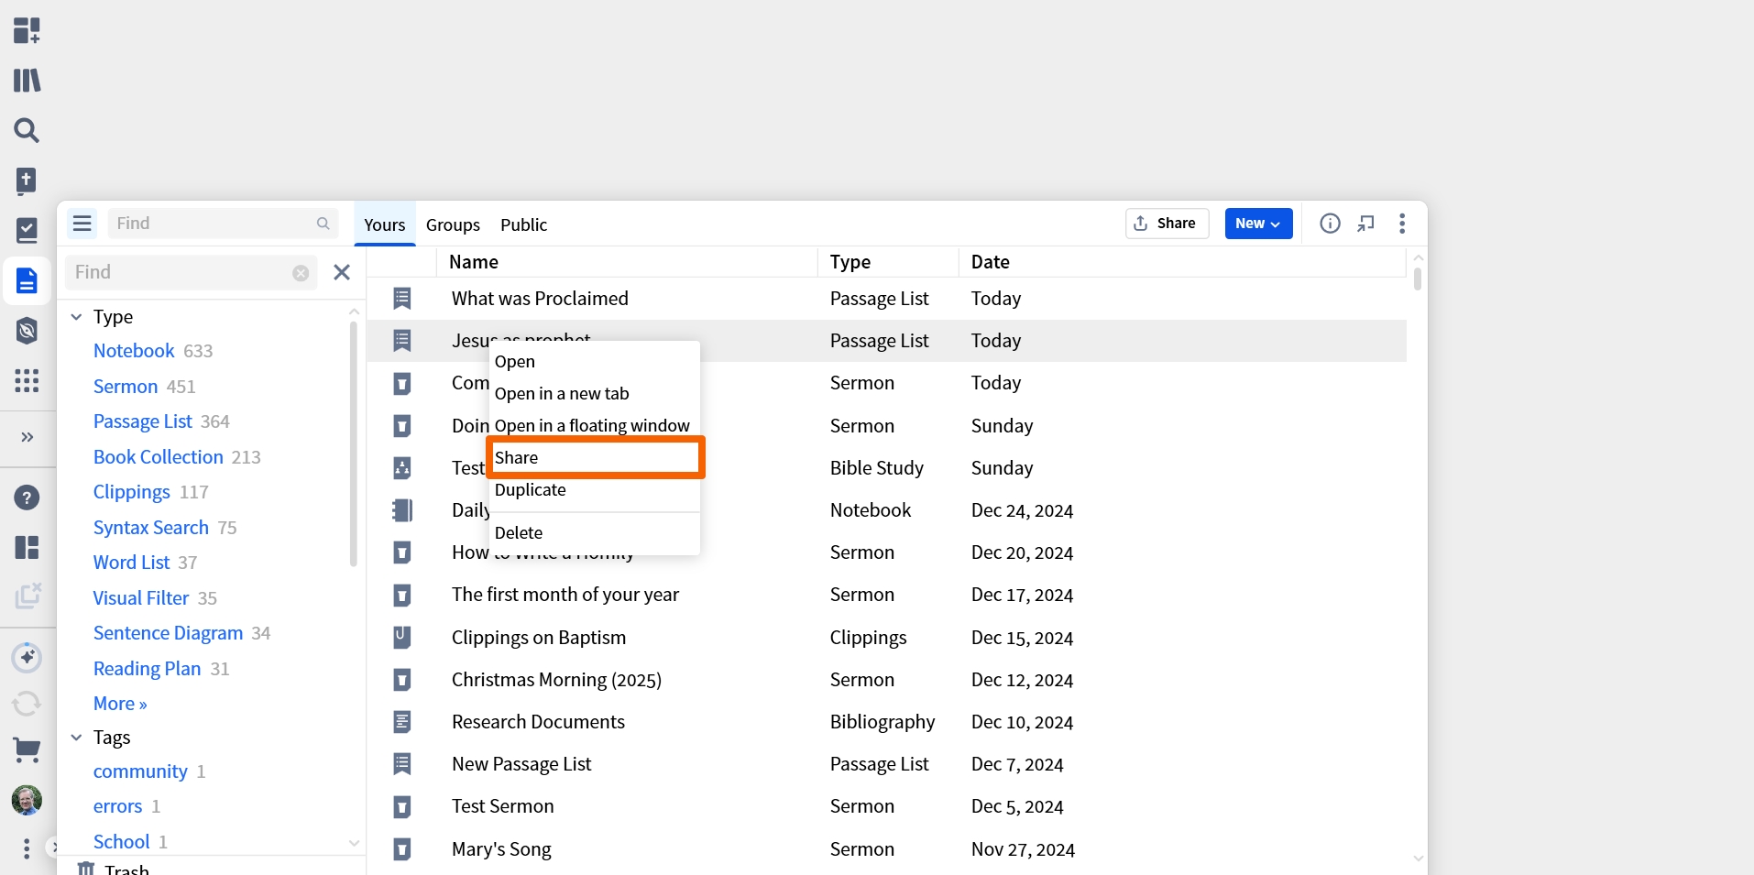Collapse the Type filter section
1754x875 pixels.
click(x=77, y=317)
